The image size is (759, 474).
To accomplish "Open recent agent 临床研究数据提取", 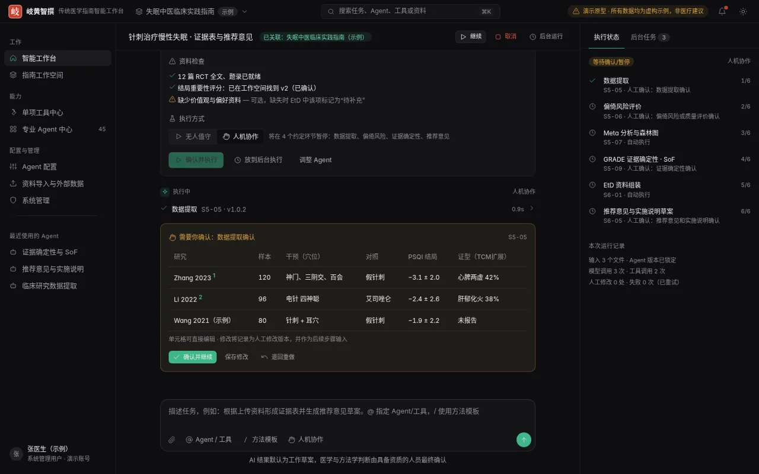I will 58,286.
